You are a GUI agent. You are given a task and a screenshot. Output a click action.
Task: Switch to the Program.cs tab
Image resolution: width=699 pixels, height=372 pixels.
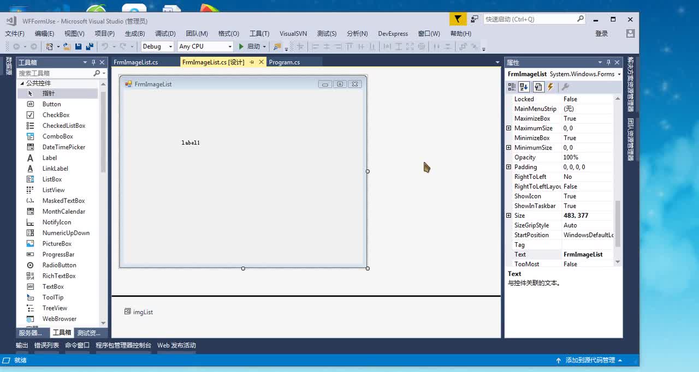pos(284,62)
